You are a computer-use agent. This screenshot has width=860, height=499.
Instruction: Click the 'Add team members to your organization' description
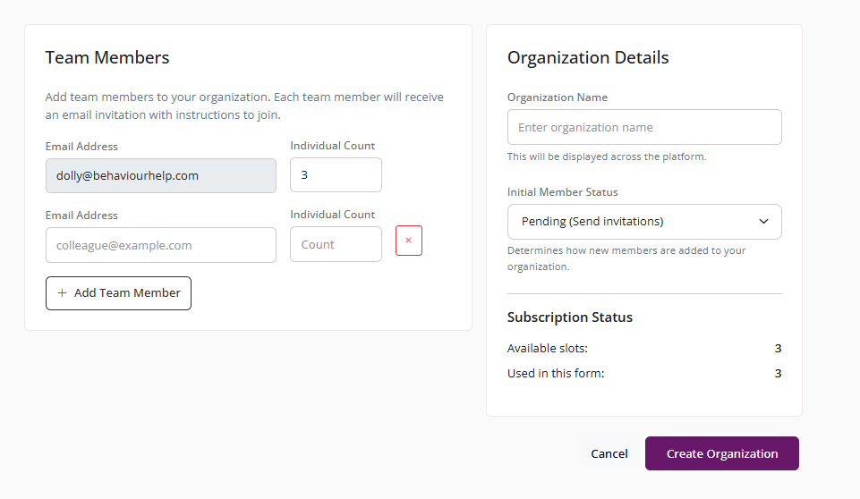tap(244, 106)
